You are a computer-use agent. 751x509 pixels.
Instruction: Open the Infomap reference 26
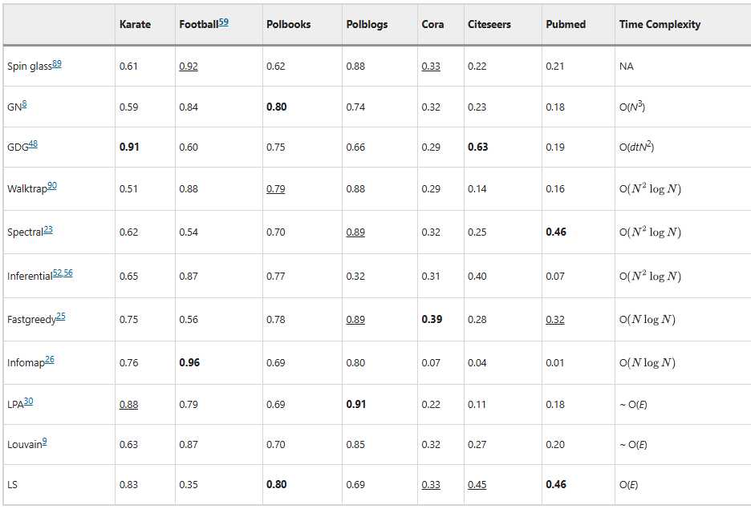[x=50, y=360]
